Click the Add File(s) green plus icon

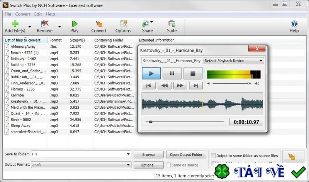15,24
